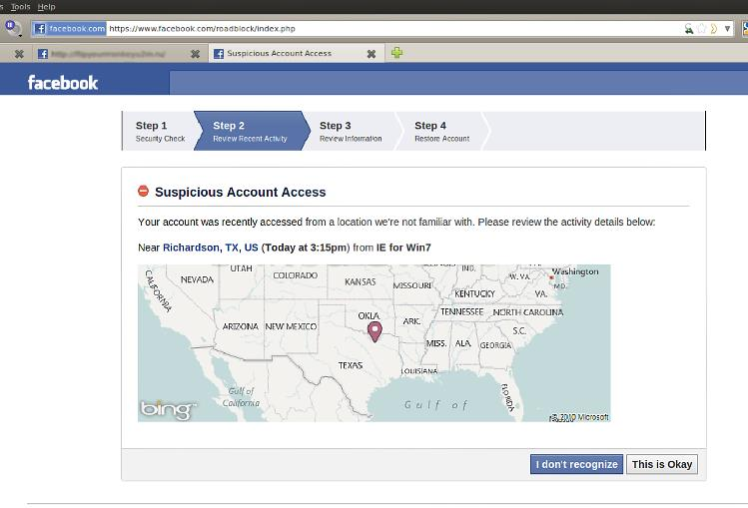
Task: Close the leftmost tab with X
Action: [x=19, y=54]
